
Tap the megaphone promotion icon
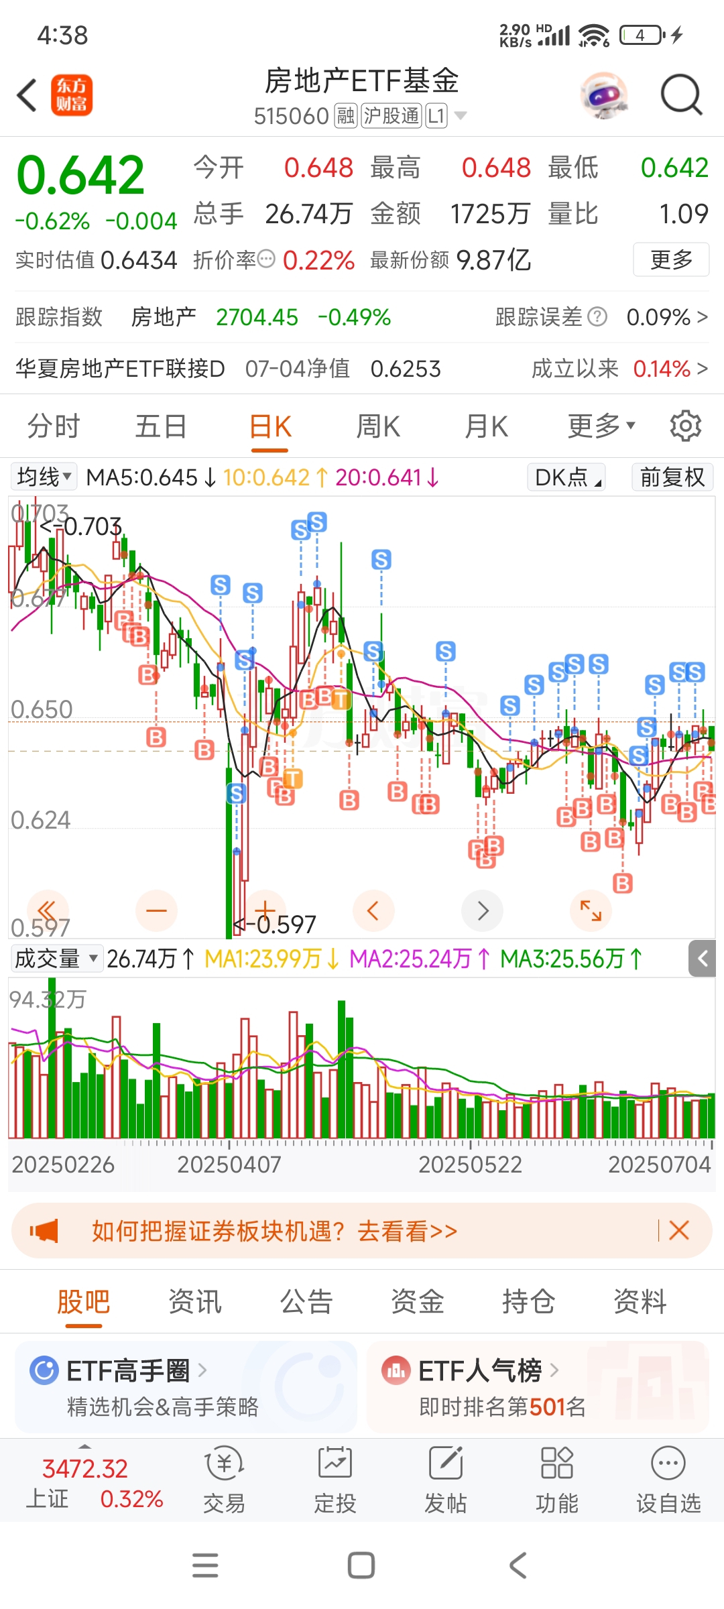(44, 1231)
